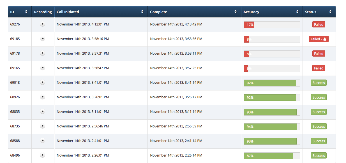The image size is (346, 163).
Task: Play the recording for call 68496
Action: 42,155
